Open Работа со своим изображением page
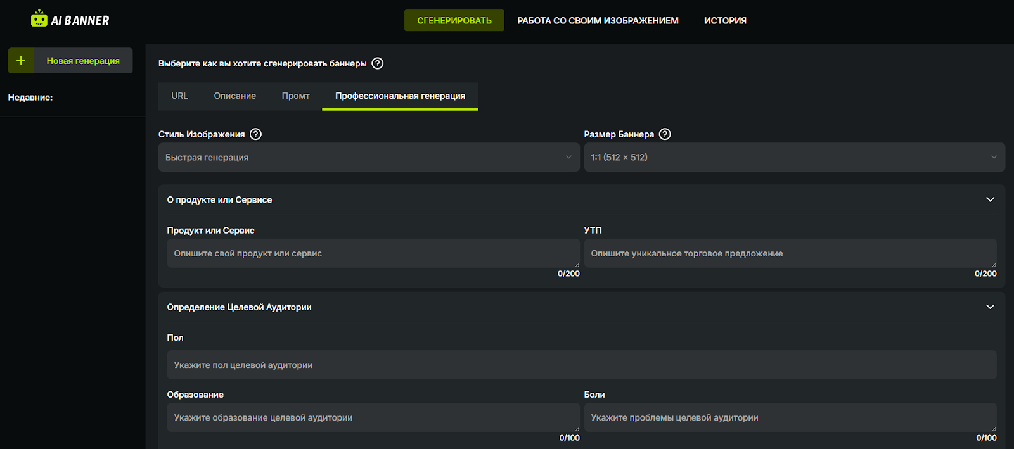Image resolution: width=1014 pixels, height=449 pixels. (x=598, y=20)
